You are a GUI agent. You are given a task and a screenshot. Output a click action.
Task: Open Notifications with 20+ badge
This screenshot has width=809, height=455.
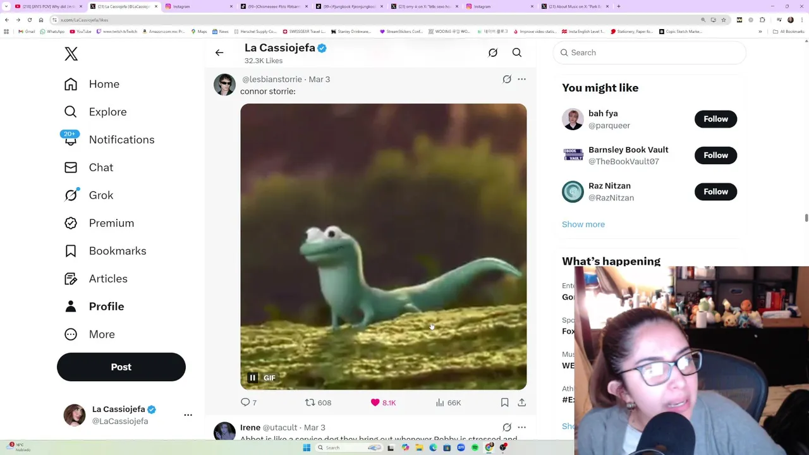109,140
